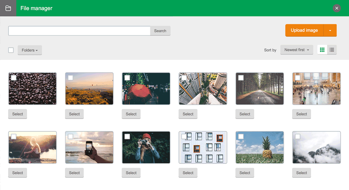Select the woman photographer photo

coord(131,173)
